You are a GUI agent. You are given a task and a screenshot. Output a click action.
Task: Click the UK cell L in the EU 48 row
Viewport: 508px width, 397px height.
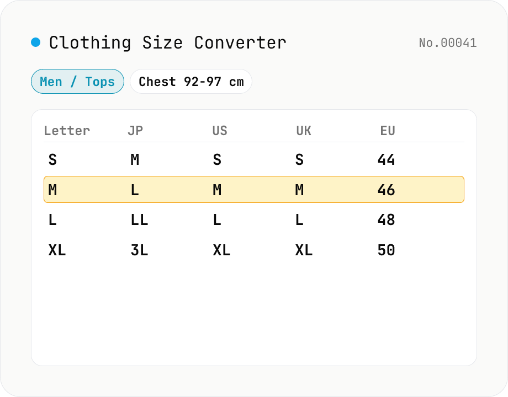point(299,219)
